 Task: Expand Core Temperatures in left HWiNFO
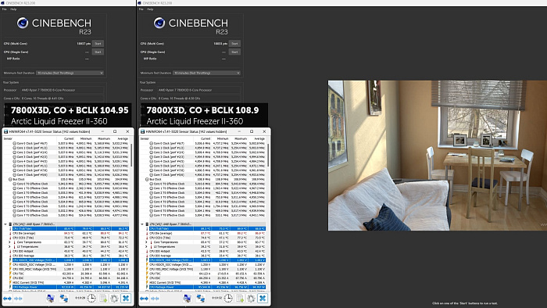pyautogui.click(x=9, y=242)
